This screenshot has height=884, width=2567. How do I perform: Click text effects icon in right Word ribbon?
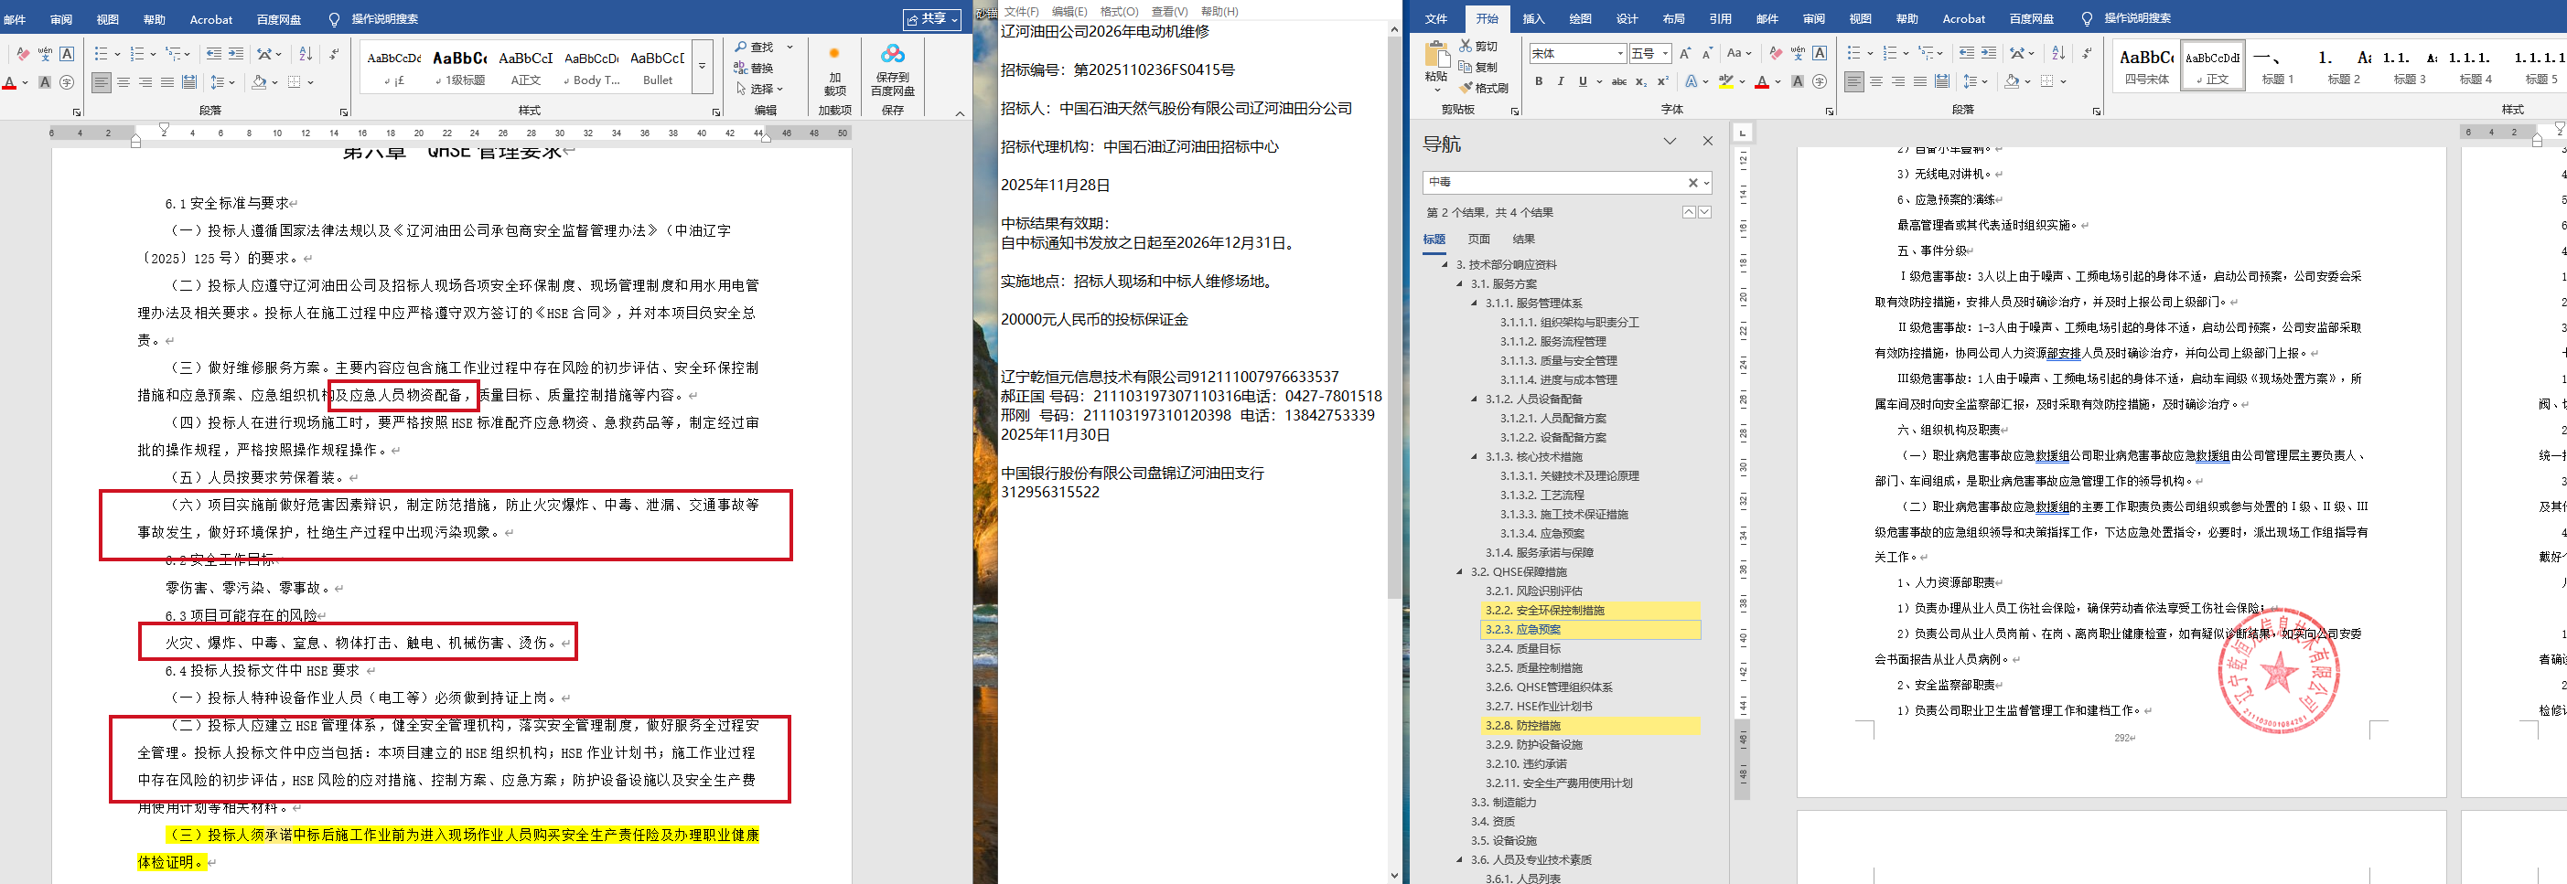tap(1692, 81)
